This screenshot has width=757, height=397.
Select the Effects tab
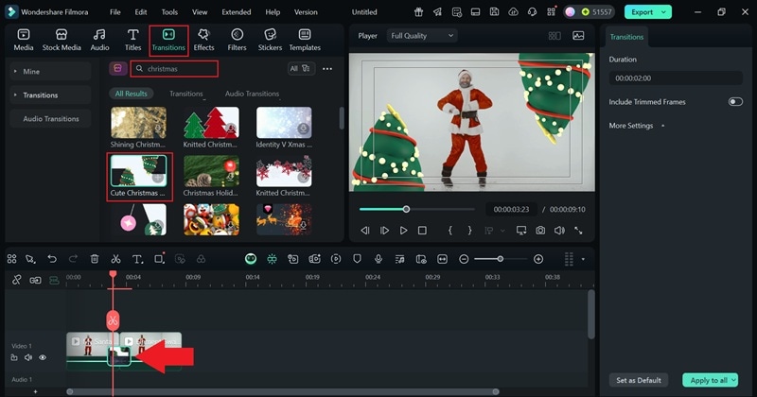(203, 40)
